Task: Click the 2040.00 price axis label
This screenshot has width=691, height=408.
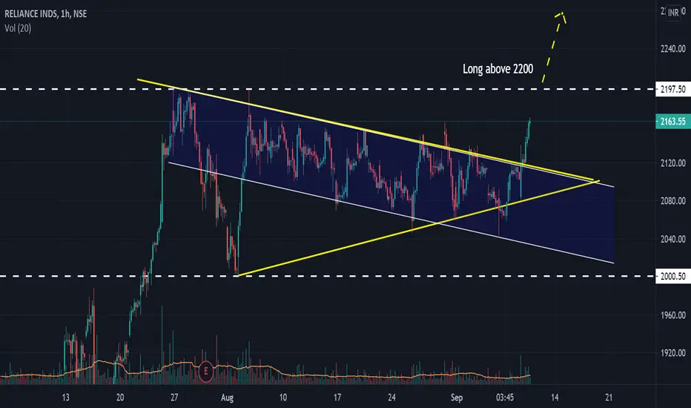Action: pos(673,239)
